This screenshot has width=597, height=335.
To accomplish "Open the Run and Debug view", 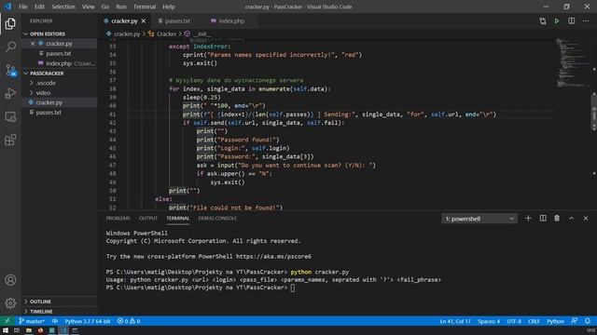I will pyautogui.click(x=10, y=93).
